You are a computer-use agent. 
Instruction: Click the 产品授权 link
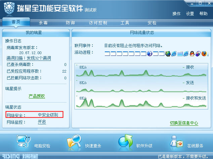37,96
